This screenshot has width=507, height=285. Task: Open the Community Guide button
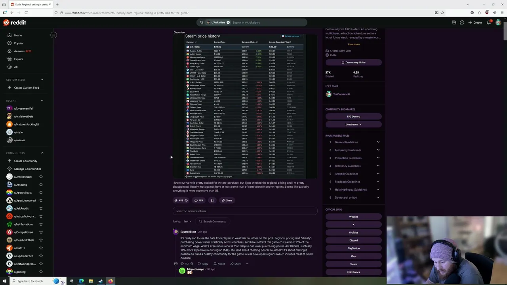pyautogui.click(x=353, y=63)
